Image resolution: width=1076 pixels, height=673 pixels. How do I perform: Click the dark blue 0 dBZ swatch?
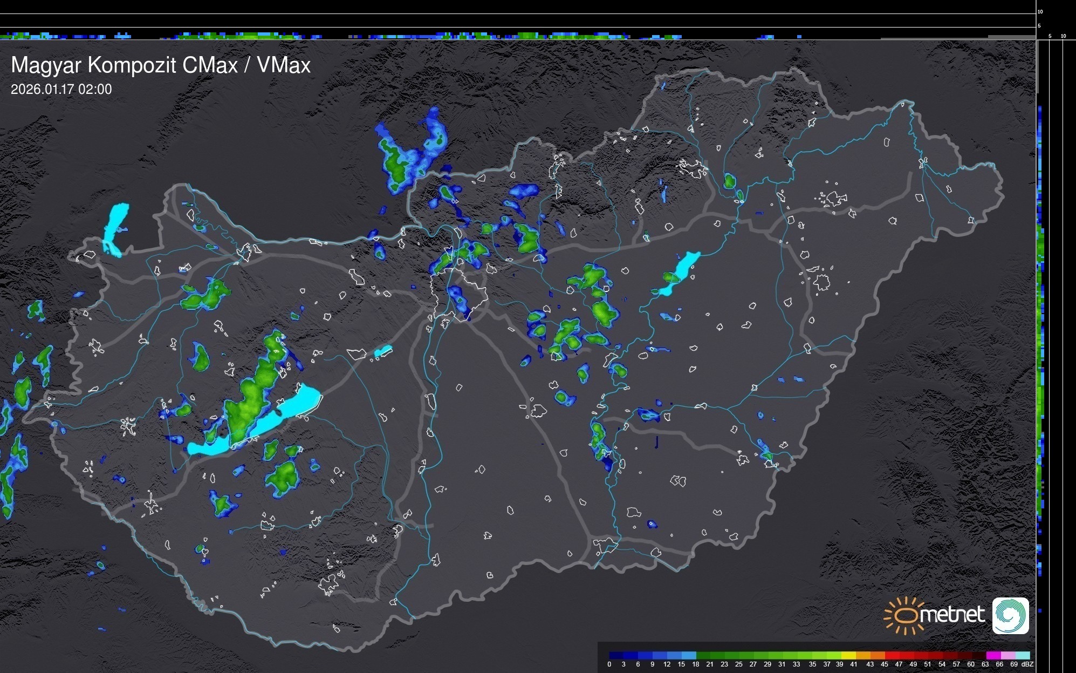coord(616,655)
